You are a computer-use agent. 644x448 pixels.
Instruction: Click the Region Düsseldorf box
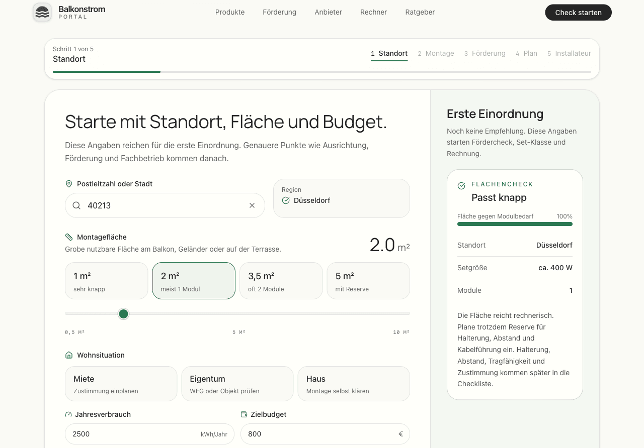(342, 198)
